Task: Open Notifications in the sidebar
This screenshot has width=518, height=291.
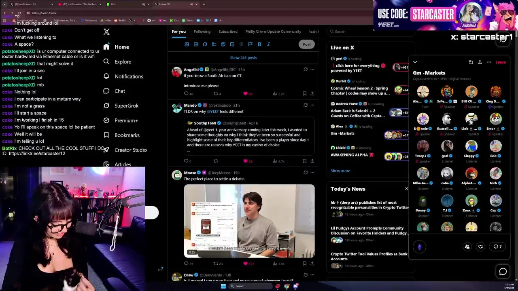Action: tap(123, 76)
